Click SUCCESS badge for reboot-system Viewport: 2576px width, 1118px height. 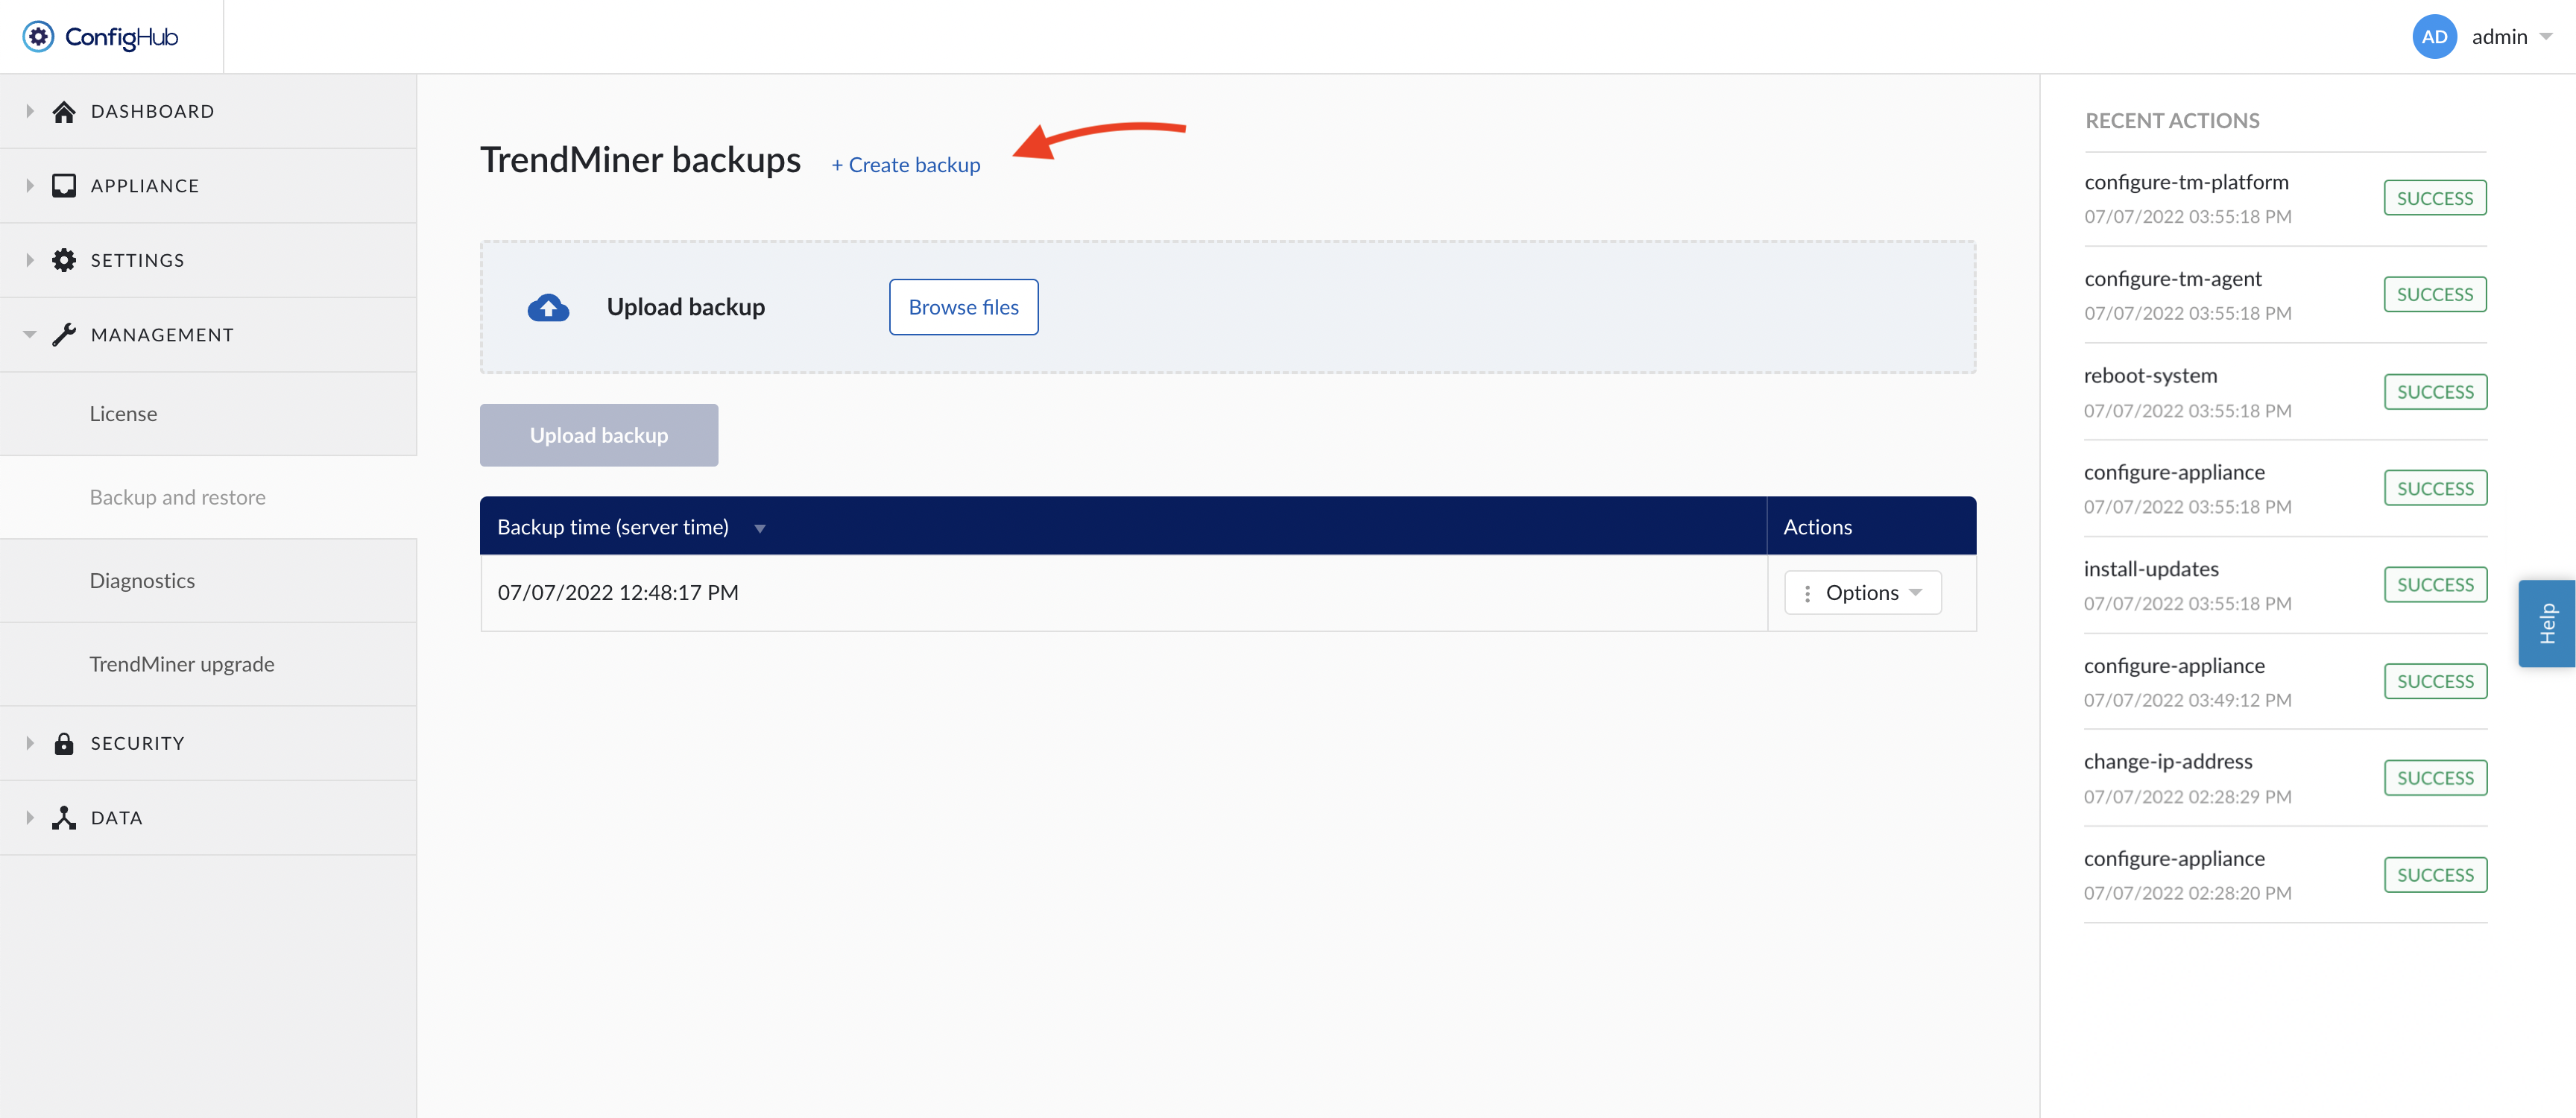tap(2434, 392)
